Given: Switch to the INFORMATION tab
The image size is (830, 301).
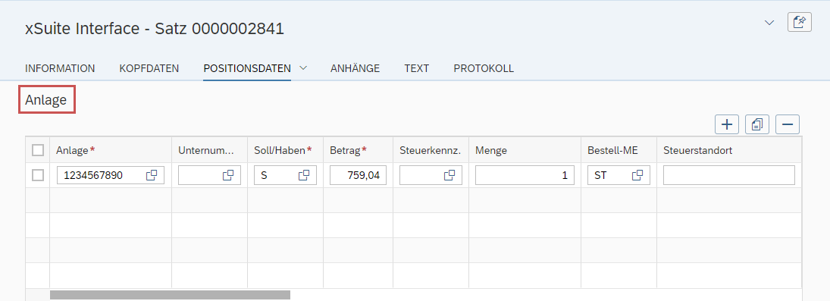Looking at the screenshot, I should pyautogui.click(x=60, y=68).
